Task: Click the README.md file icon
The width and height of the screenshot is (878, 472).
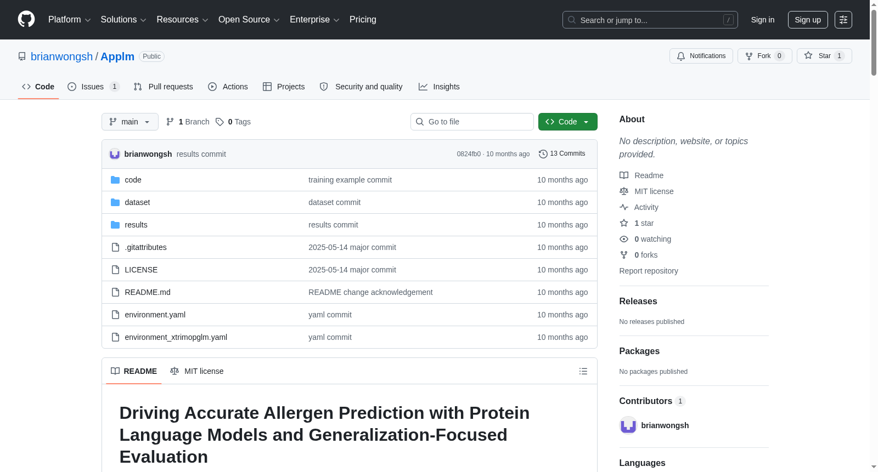Action: coord(115,292)
